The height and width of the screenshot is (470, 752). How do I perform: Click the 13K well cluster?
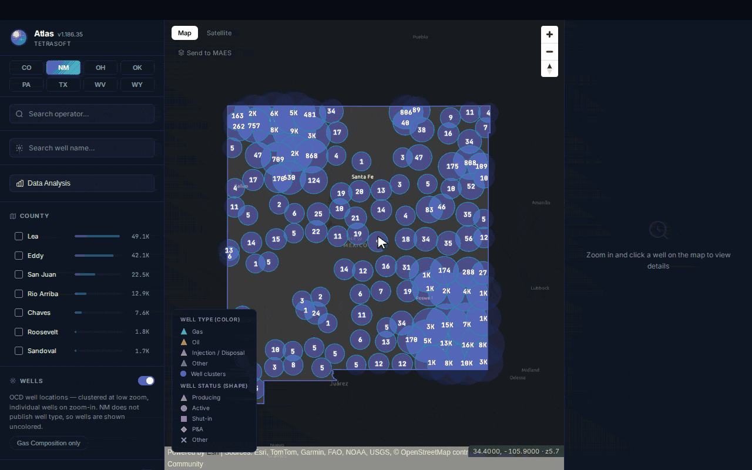click(446, 343)
